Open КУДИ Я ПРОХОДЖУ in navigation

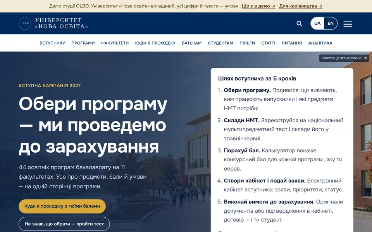pyautogui.click(x=155, y=43)
